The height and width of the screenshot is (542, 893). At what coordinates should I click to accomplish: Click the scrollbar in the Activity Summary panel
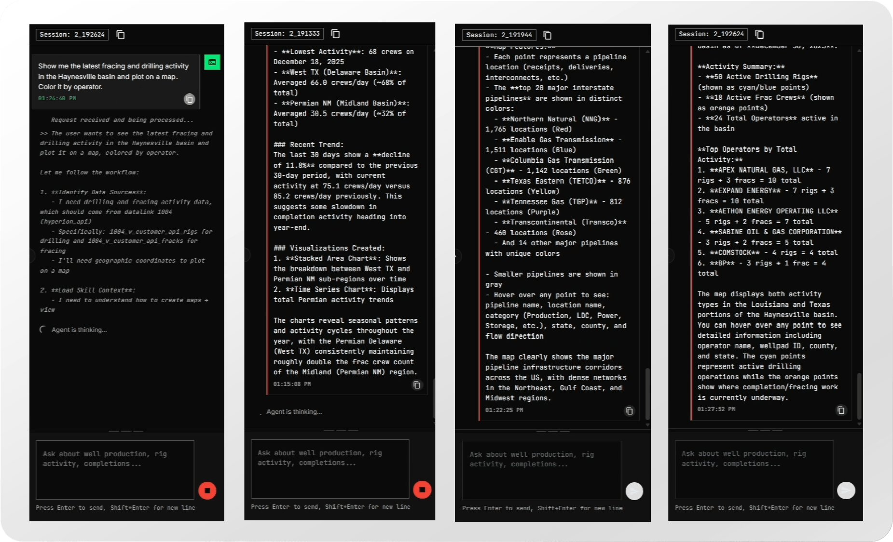coord(859,395)
